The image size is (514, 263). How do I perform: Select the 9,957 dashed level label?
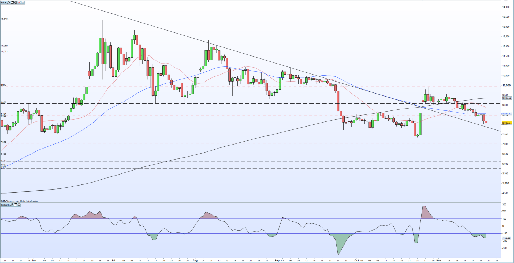(3, 85)
